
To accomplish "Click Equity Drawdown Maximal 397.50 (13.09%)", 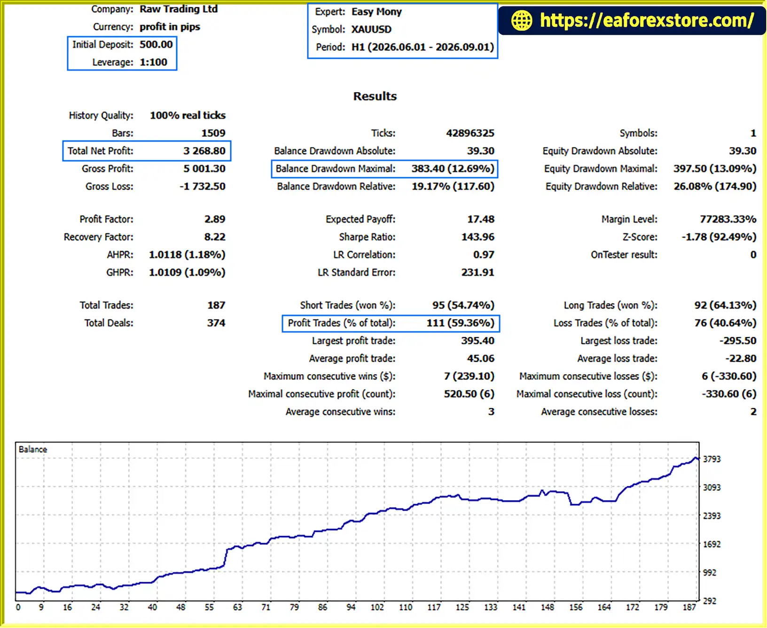I will [715, 169].
